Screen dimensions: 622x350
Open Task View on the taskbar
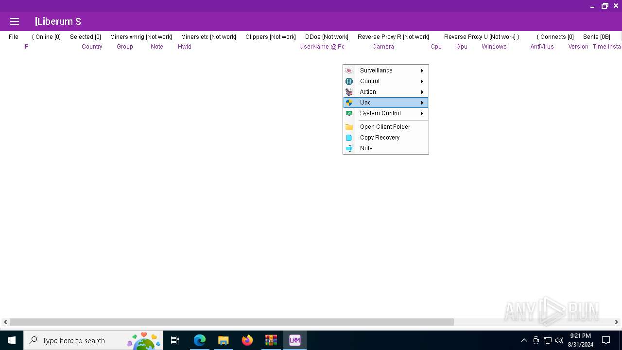(175, 340)
